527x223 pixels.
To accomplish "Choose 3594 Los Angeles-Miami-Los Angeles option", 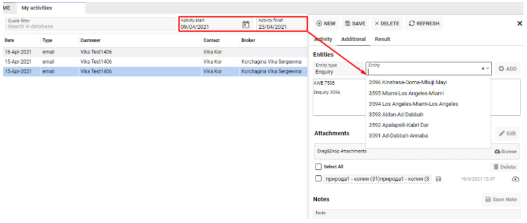I will [427, 104].
